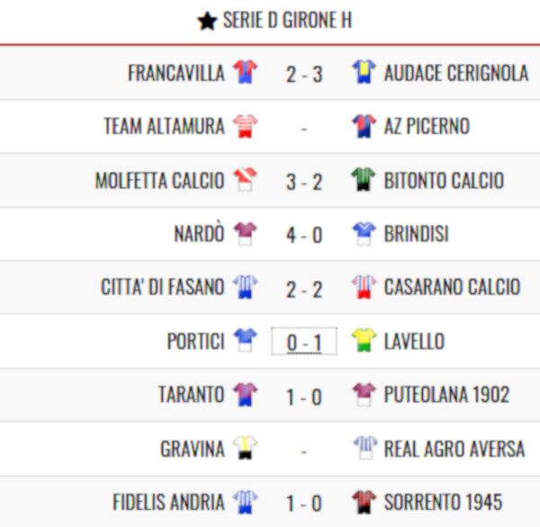Click the Nardò maroon jersey icon
The width and height of the screenshot is (540, 527).
pyautogui.click(x=245, y=234)
